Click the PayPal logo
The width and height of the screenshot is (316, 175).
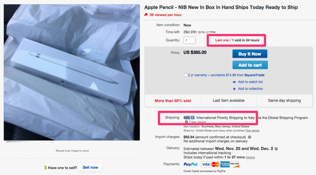pos(190,165)
